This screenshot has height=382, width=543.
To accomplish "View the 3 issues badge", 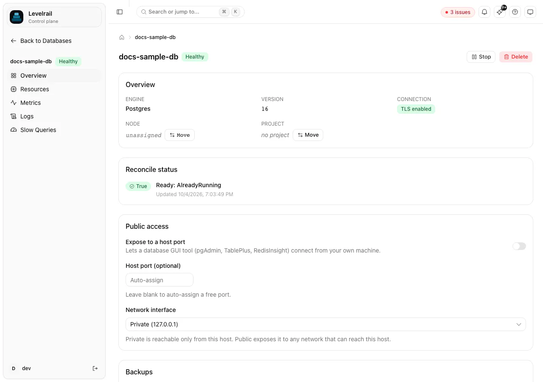I will click(x=458, y=12).
